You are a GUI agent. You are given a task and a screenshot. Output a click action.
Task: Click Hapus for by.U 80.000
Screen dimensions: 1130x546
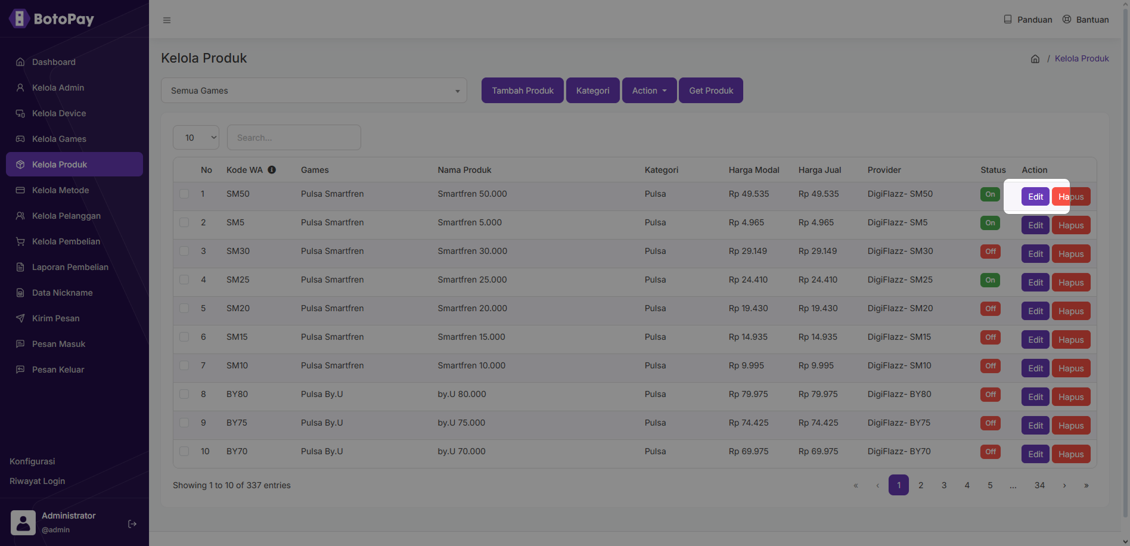(x=1071, y=397)
